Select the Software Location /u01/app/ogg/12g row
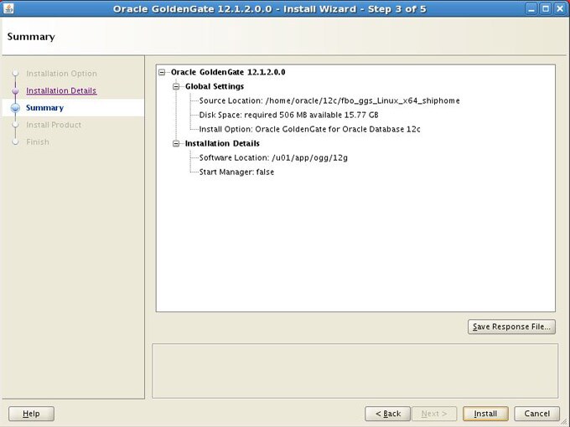Screen dimensions: 570x427 point(273,157)
